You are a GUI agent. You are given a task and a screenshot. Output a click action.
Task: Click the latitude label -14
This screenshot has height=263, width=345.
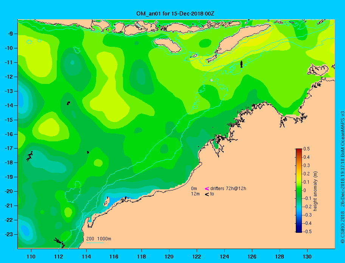point(9,105)
